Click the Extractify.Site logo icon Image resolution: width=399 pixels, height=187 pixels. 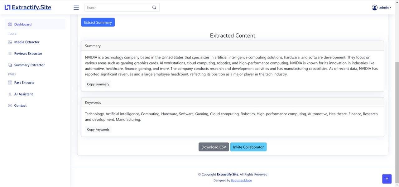click(x=7, y=7)
